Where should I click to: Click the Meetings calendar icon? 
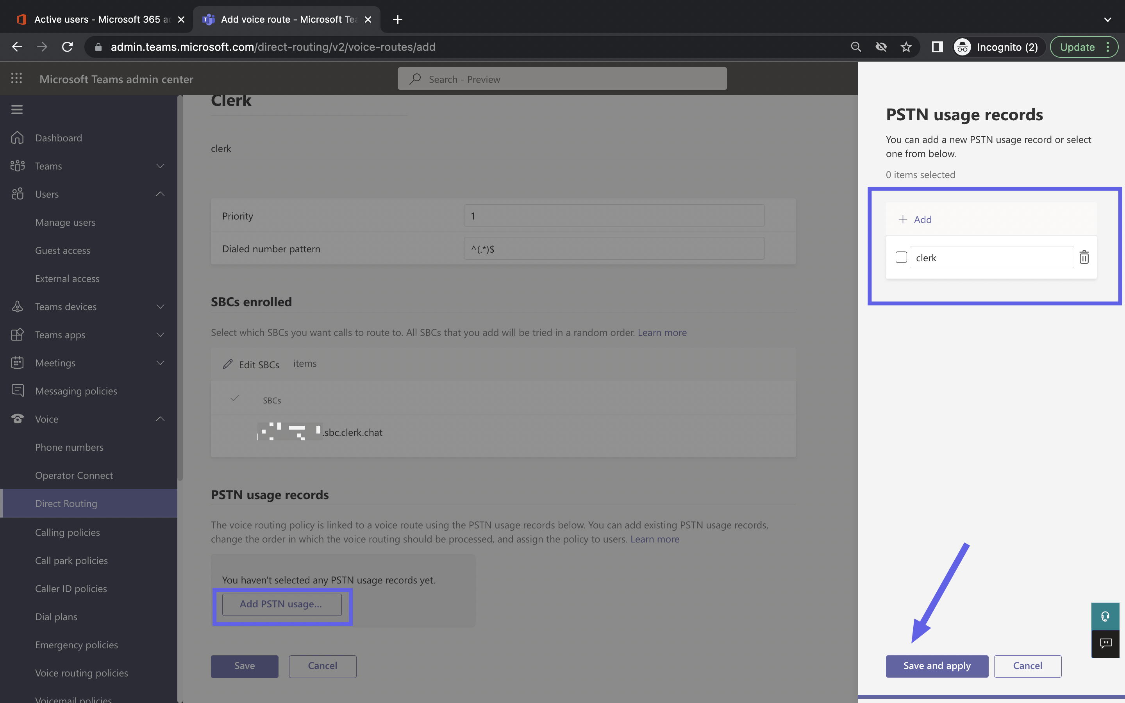click(x=17, y=363)
